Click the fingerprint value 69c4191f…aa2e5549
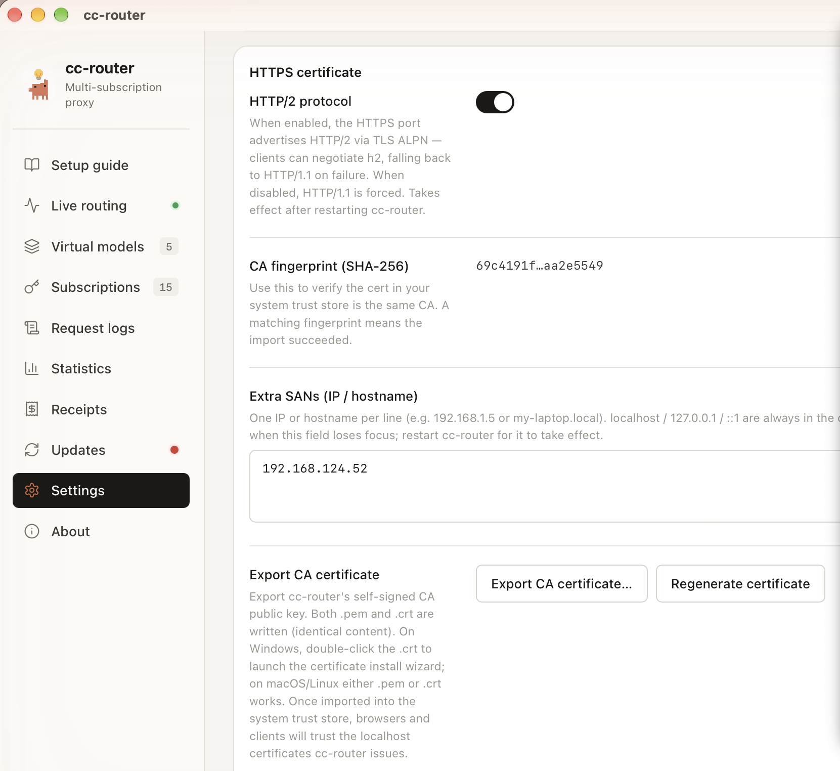 tap(540, 266)
